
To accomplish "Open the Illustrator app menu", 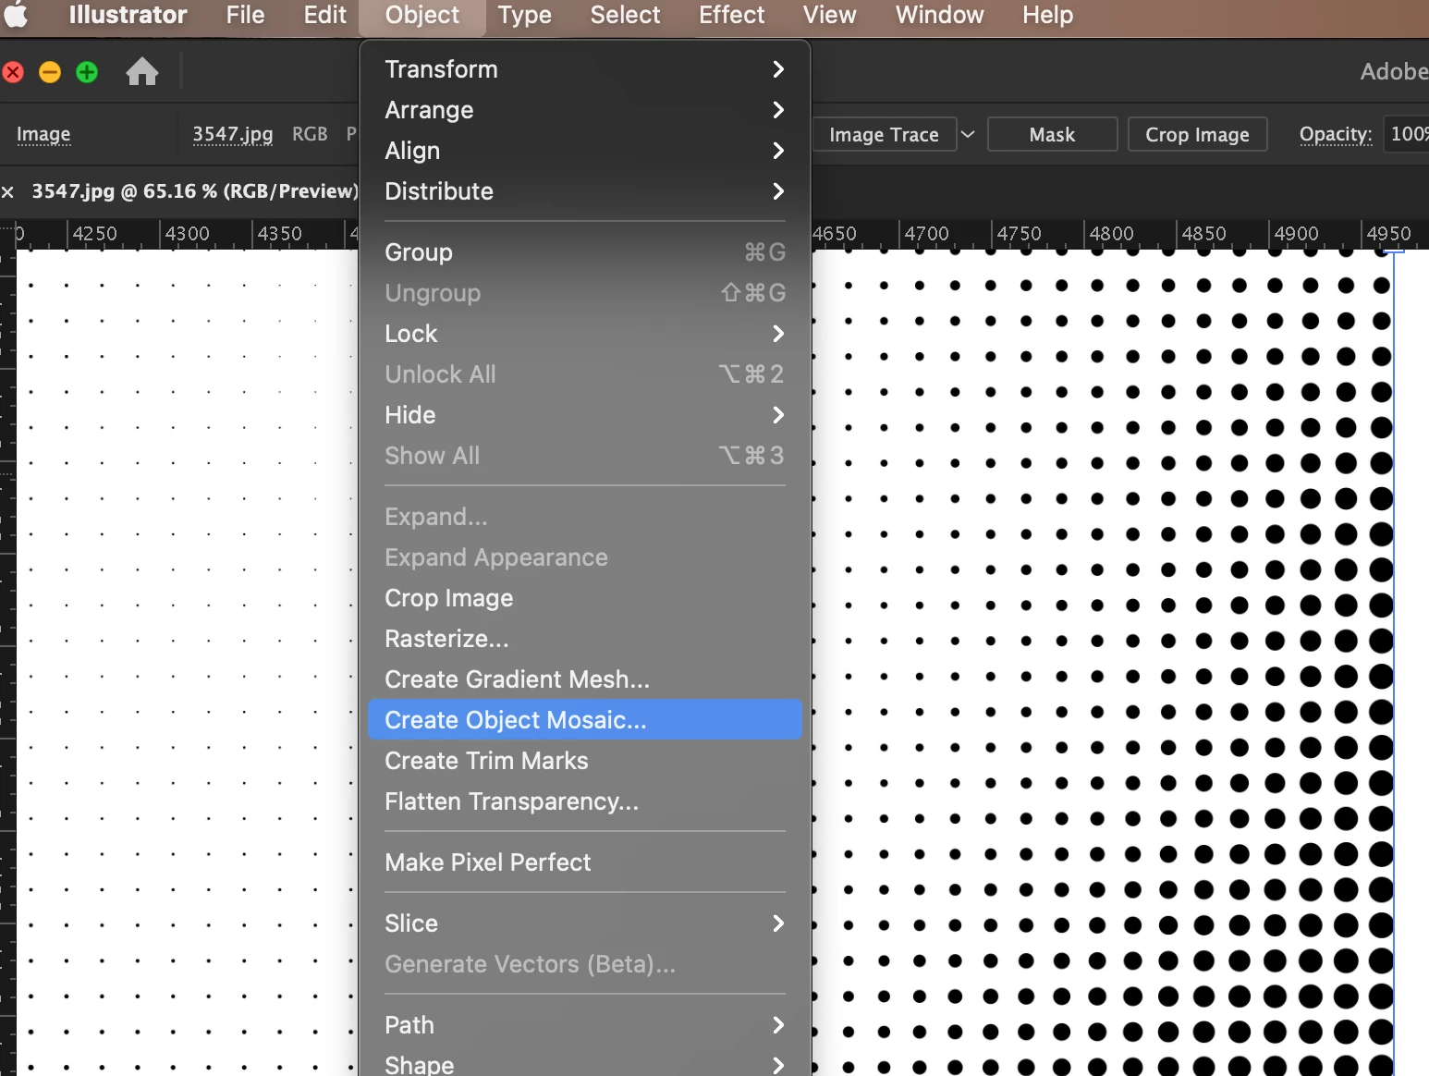I will [128, 15].
